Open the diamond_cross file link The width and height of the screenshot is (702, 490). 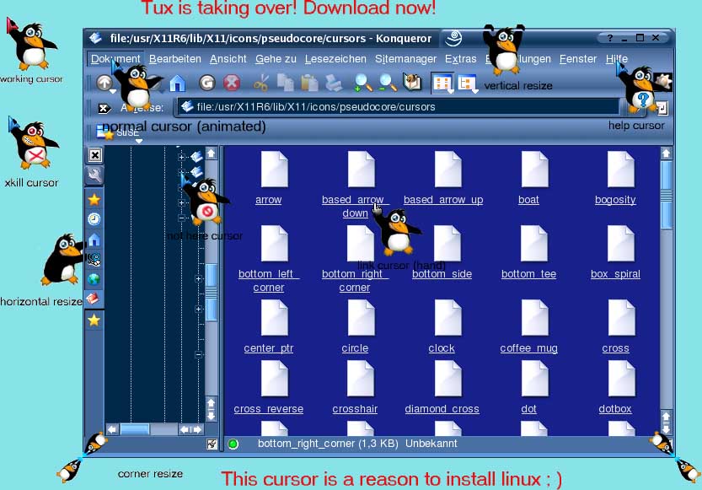[442, 408]
